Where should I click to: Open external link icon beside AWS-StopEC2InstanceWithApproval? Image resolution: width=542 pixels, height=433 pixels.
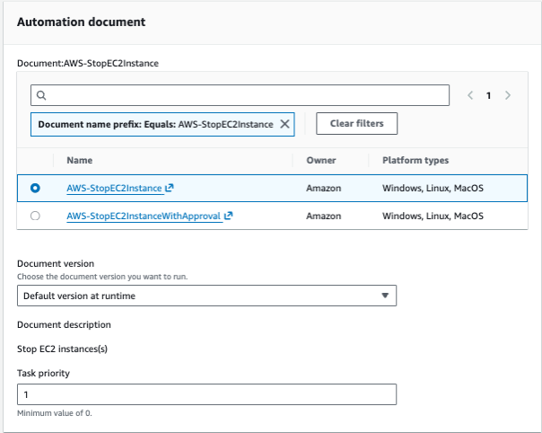pyautogui.click(x=228, y=216)
